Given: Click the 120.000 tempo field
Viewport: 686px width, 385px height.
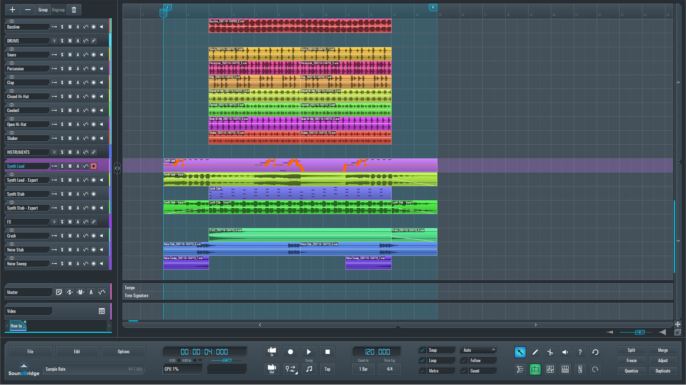Looking at the screenshot, I should tap(377, 352).
